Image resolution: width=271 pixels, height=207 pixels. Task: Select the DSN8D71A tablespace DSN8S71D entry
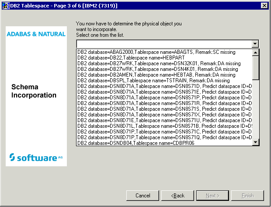(164, 86)
